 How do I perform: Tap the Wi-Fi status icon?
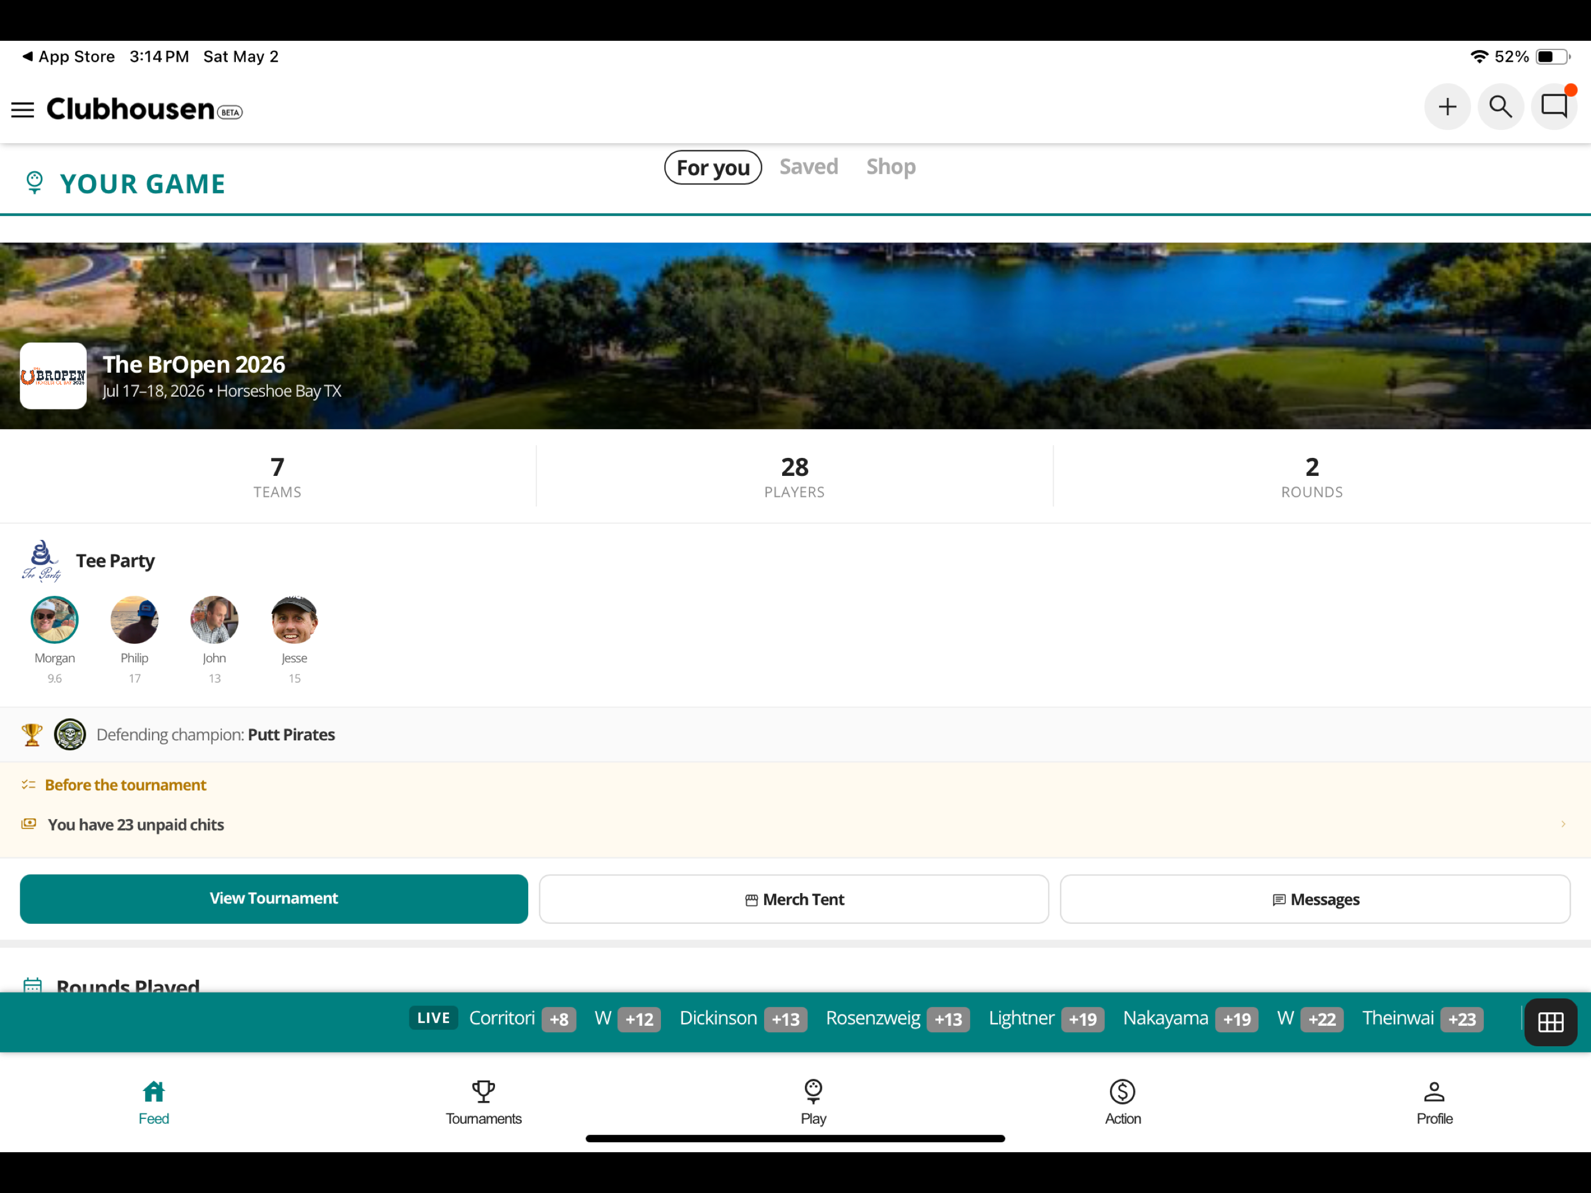pos(1479,56)
